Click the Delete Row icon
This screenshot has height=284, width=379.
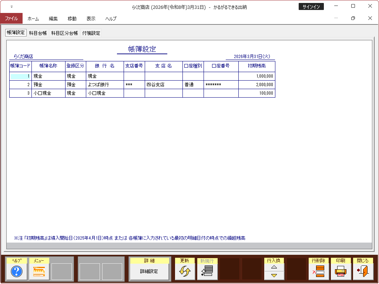pos(318,272)
